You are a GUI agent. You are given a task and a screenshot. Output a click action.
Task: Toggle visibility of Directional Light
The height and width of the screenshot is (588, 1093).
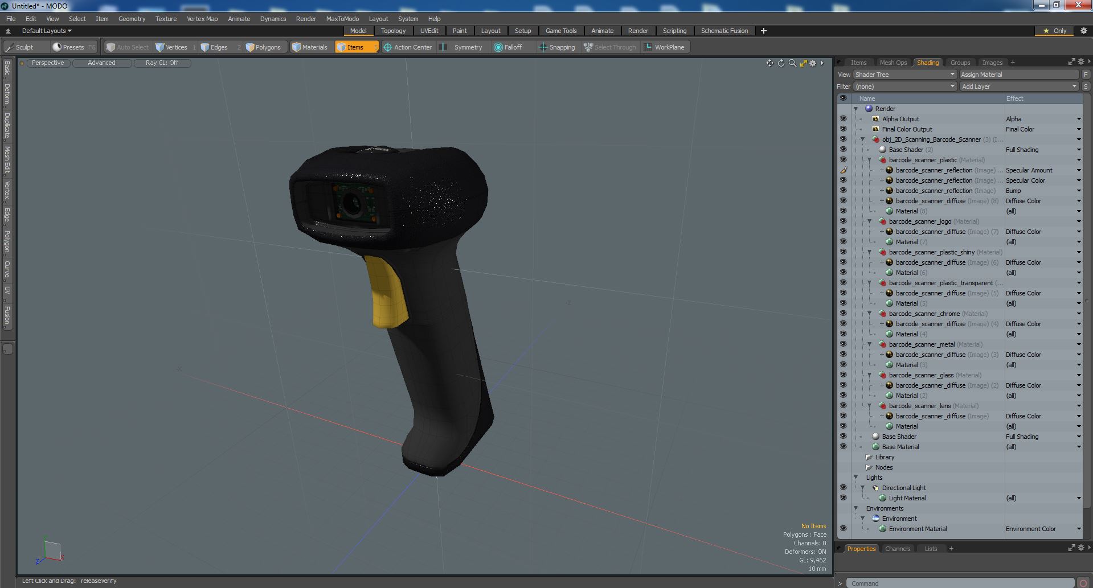pos(843,488)
